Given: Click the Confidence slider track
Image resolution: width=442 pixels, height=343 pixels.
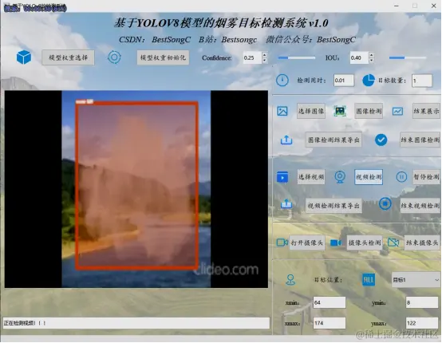Looking at the screenshot, I should [x=297, y=57].
